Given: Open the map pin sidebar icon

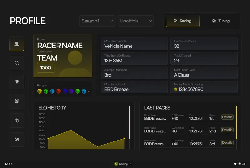Looking at the screenshot, I should (x=17, y=121).
